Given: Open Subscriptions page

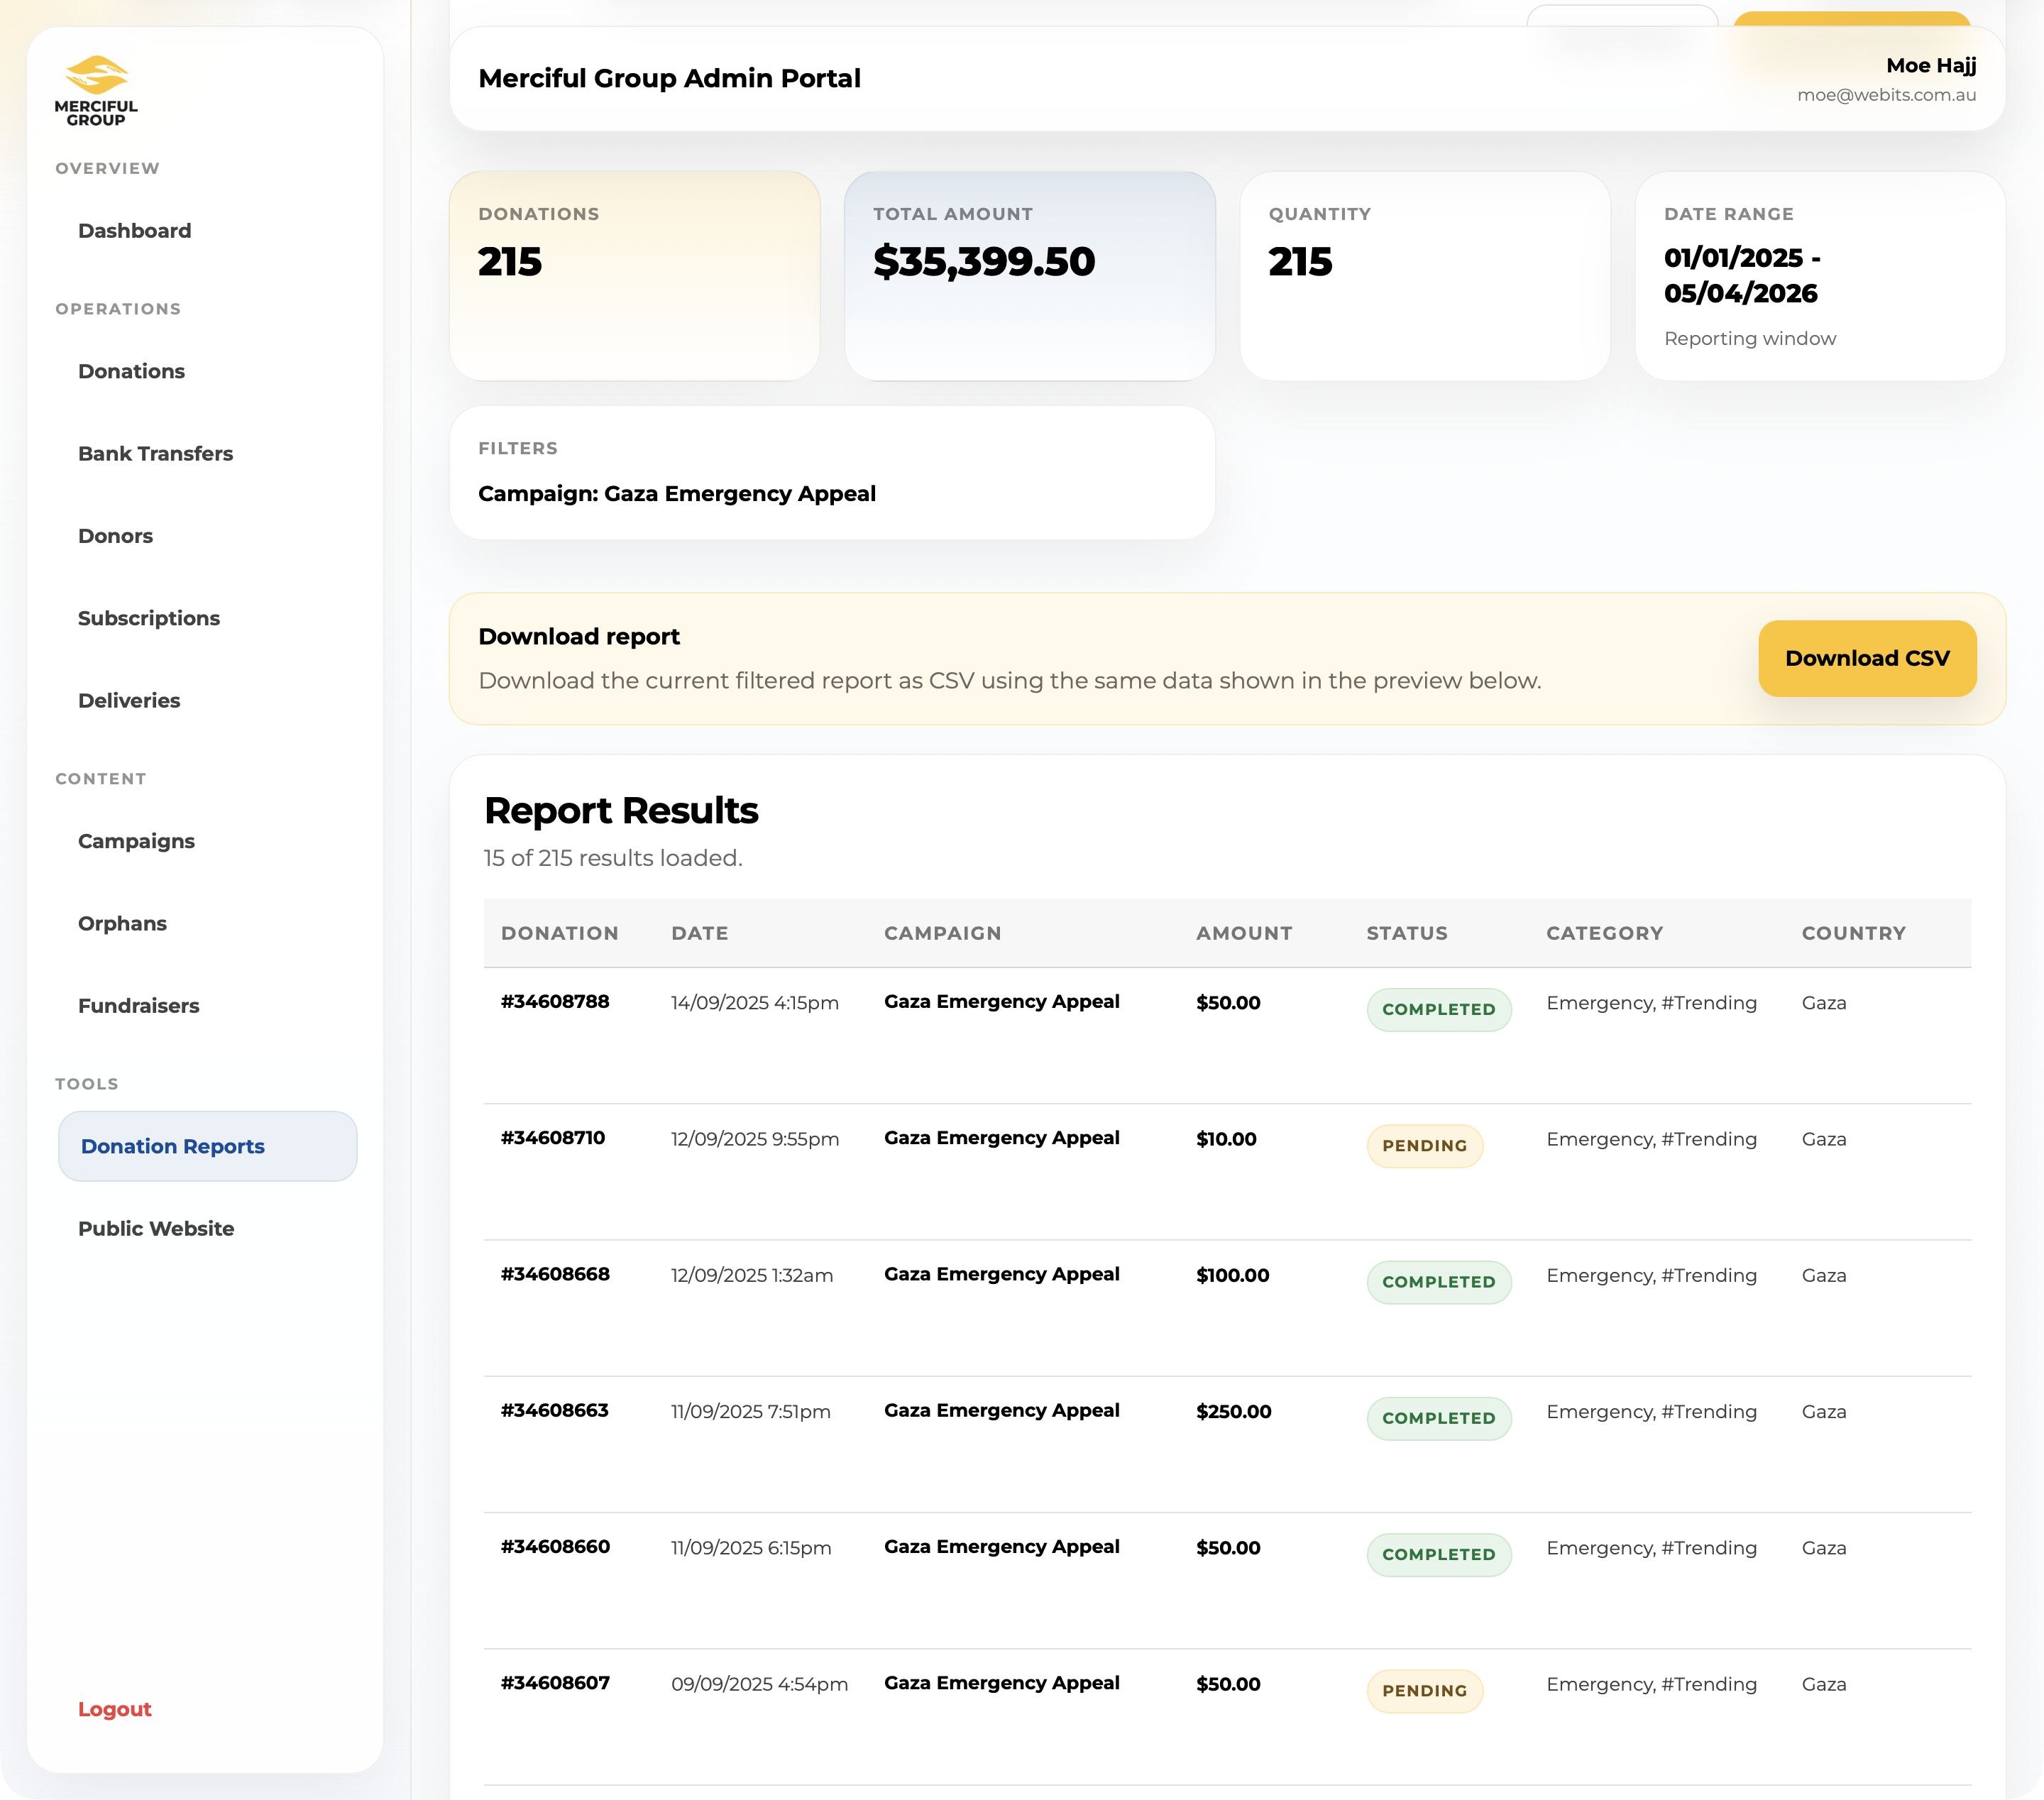Looking at the screenshot, I should 149,618.
